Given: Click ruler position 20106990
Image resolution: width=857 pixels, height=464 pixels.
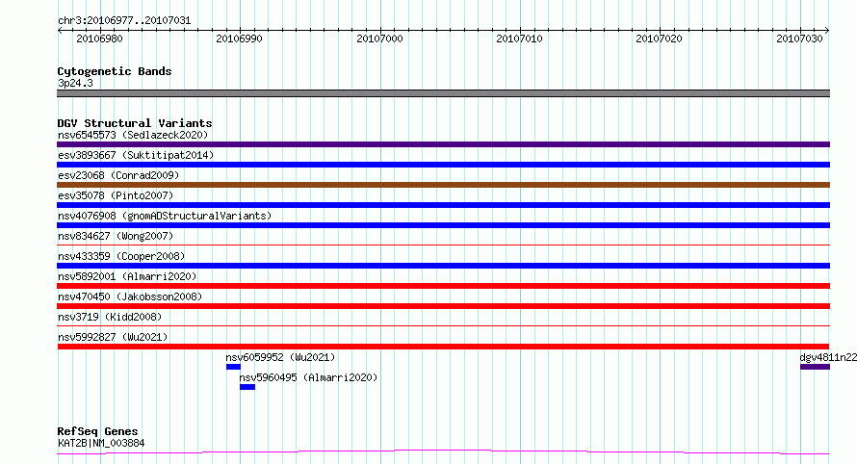Looking at the screenshot, I should click(x=239, y=39).
